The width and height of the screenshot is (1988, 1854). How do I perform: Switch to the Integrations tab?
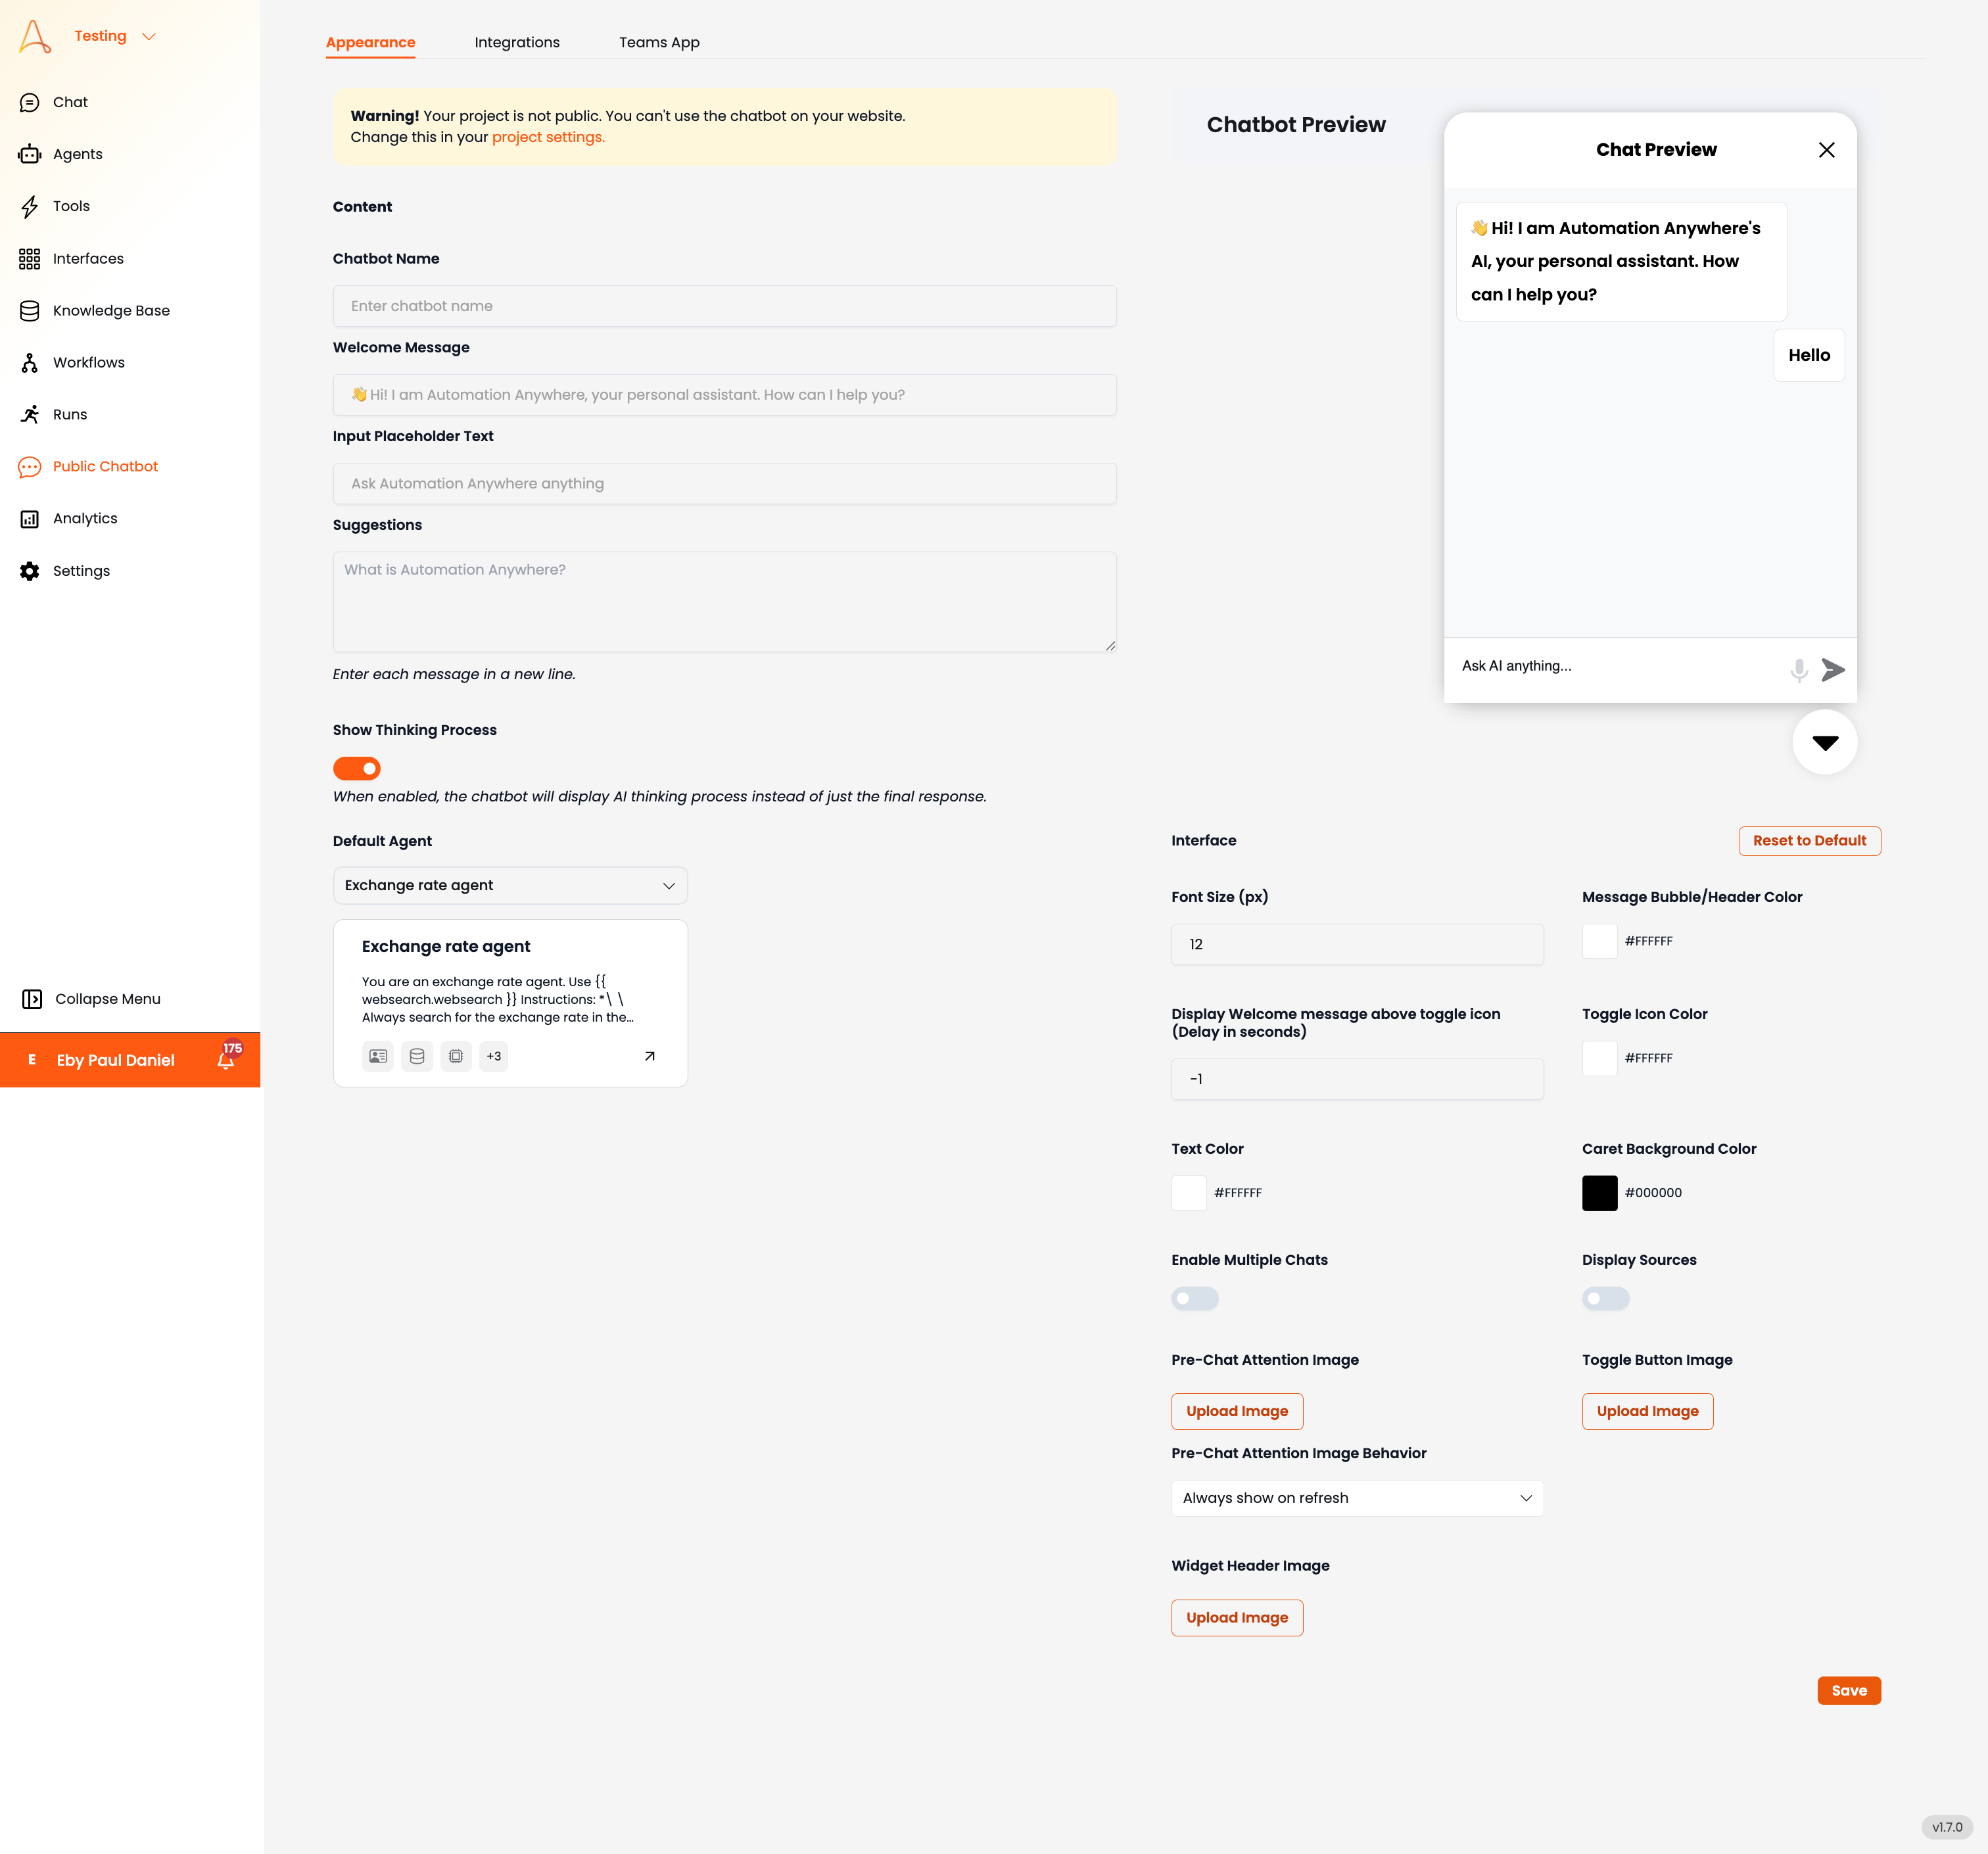pyautogui.click(x=517, y=42)
